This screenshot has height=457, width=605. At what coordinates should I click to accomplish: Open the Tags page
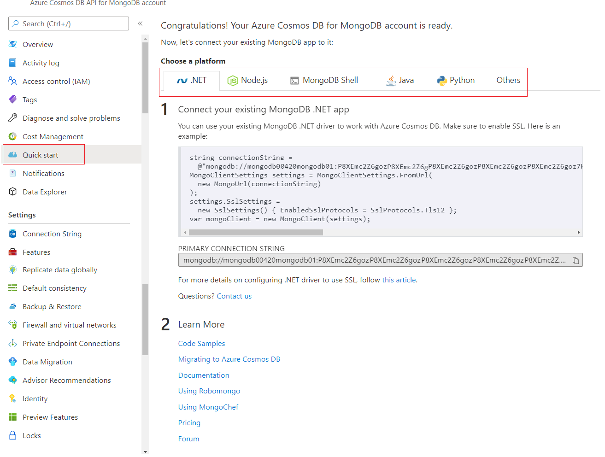pyautogui.click(x=30, y=100)
